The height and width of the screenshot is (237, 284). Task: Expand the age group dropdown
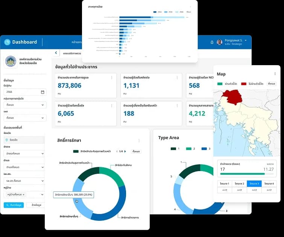tap(25, 105)
